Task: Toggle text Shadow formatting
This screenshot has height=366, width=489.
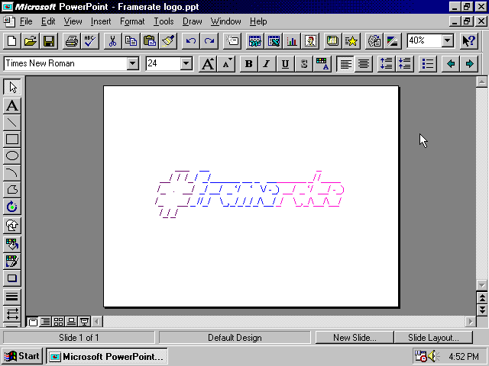Action: coord(303,64)
